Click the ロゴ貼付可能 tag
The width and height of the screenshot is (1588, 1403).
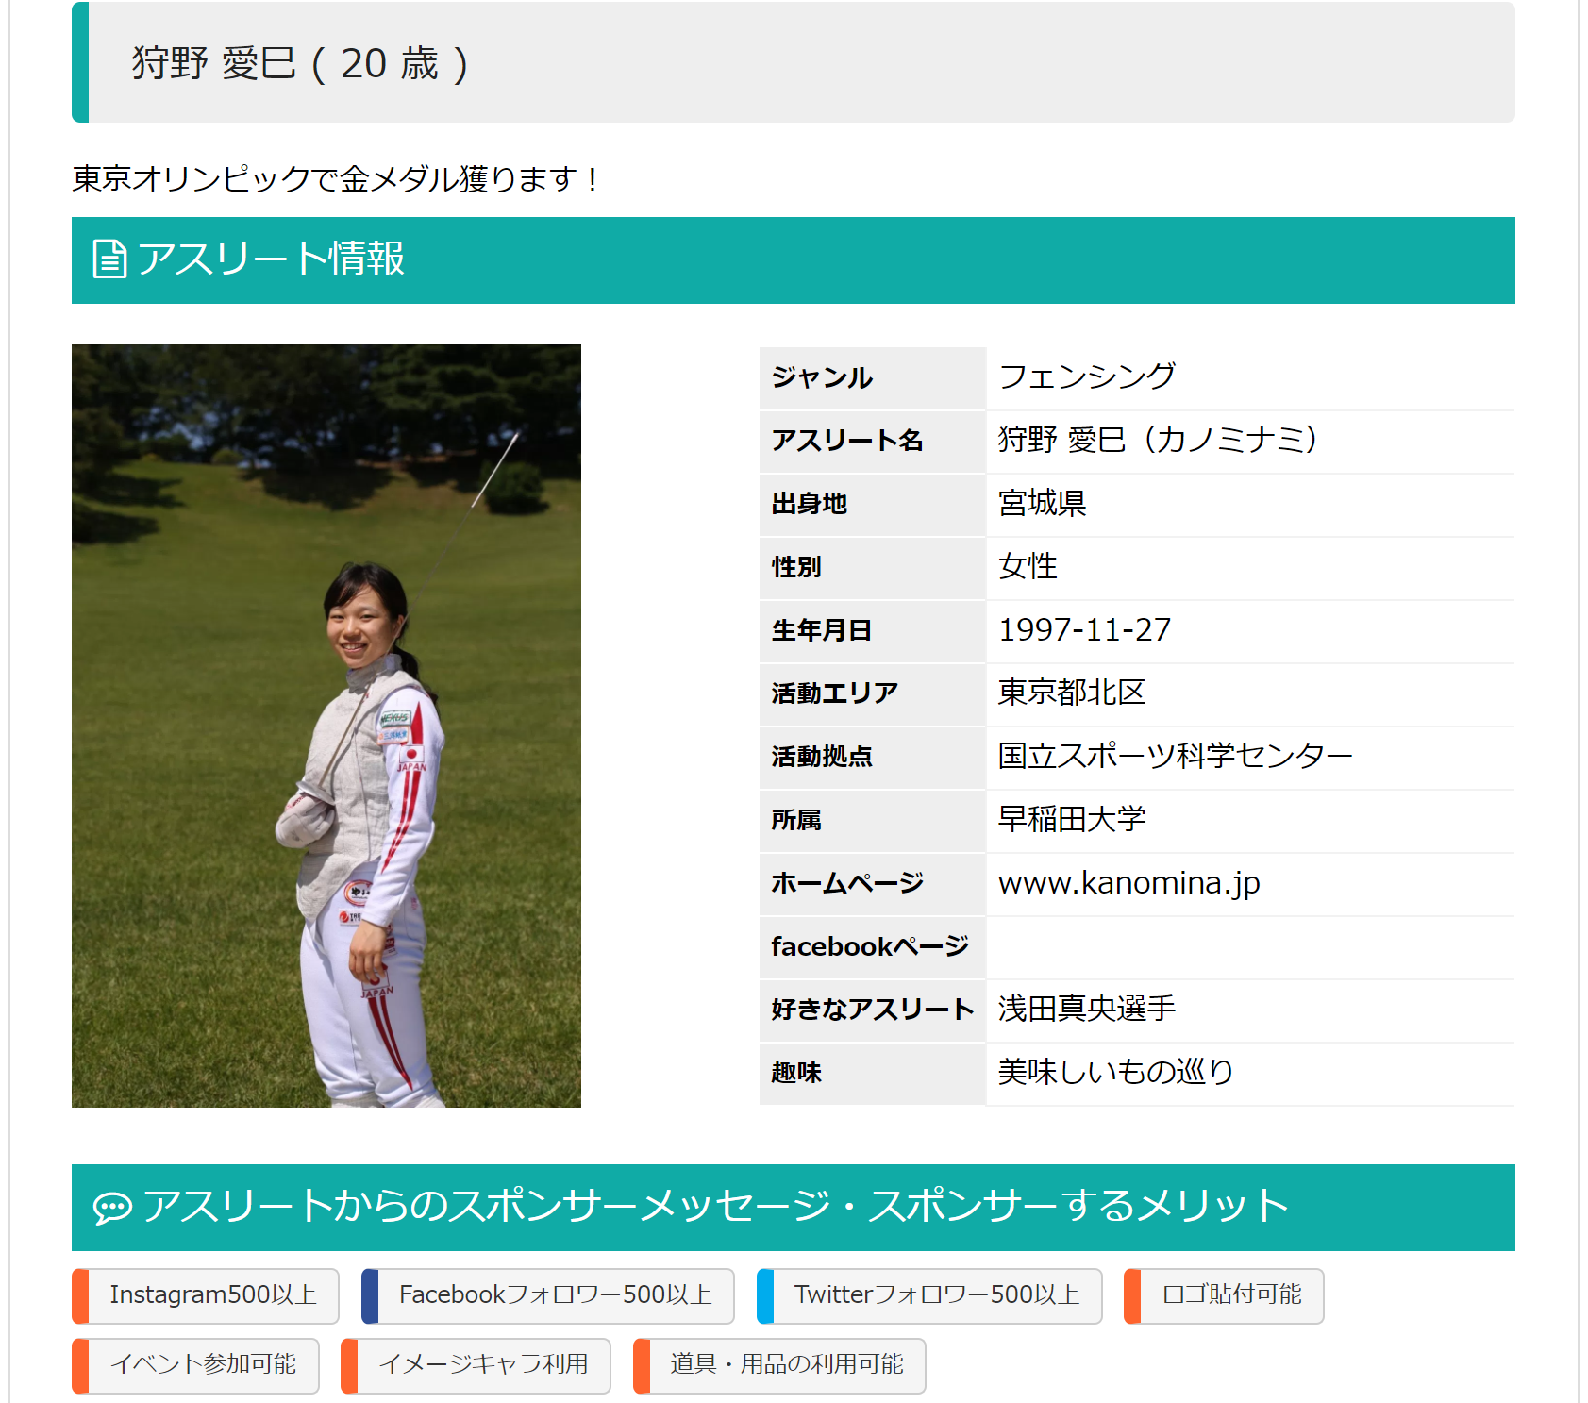(x=1224, y=1295)
